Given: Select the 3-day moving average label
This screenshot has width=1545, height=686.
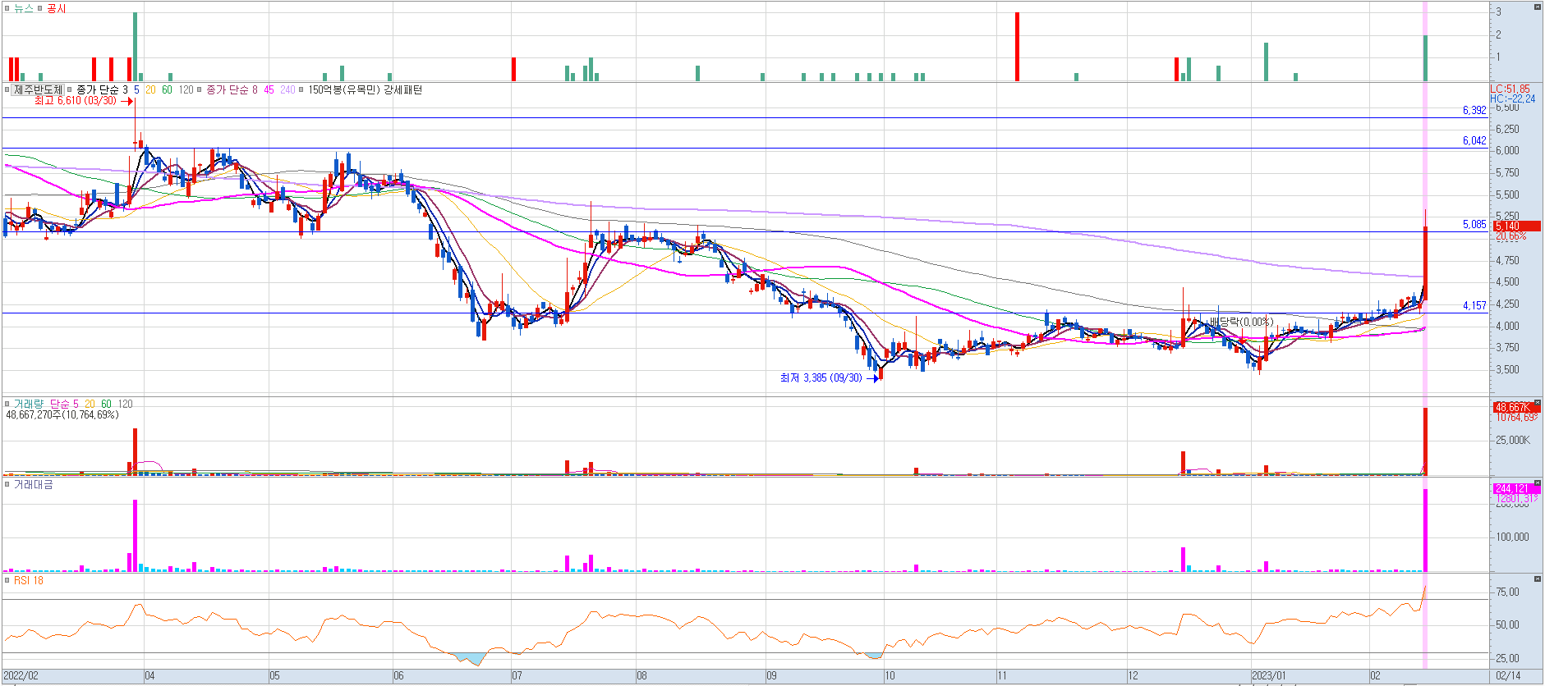Looking at the screenshot, I should click(x=125, y=89).
